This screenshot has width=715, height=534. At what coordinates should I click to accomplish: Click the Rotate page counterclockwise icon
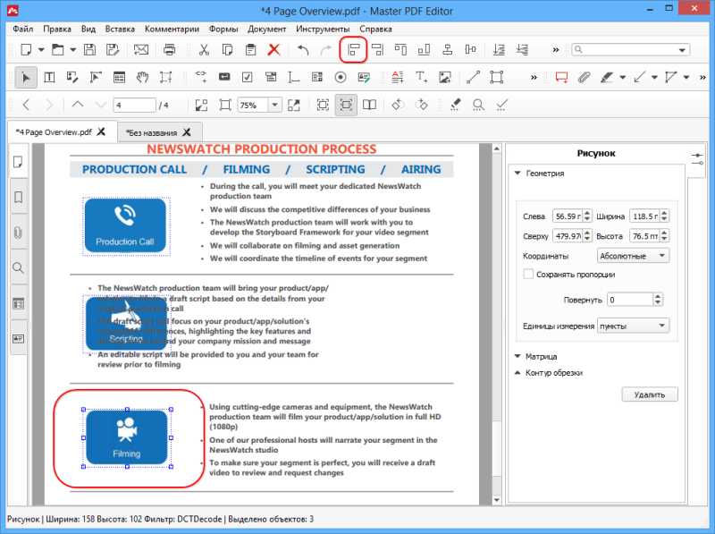pyautogui.click(x=398, y=105)
